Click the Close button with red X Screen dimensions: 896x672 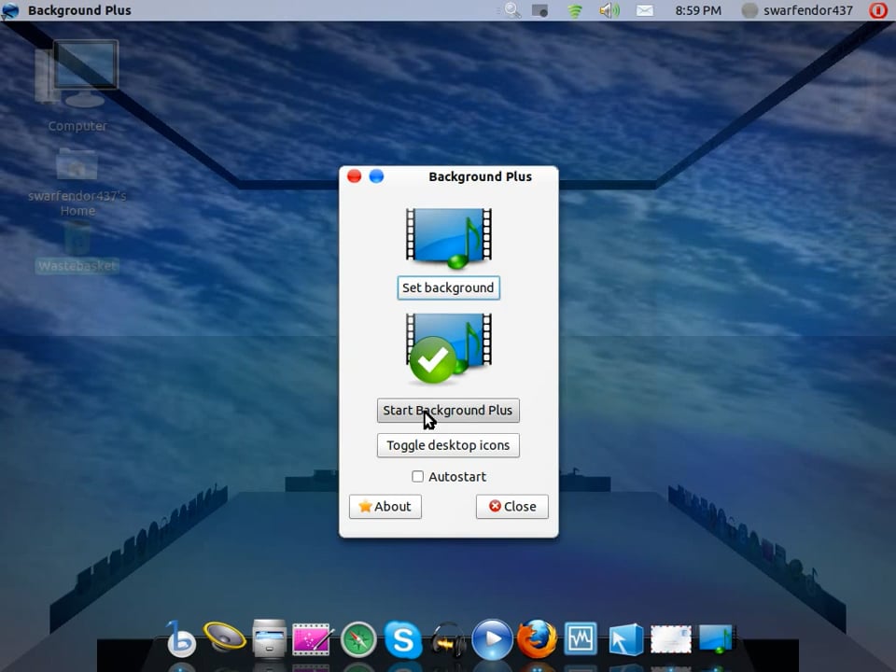pos(511,506)
